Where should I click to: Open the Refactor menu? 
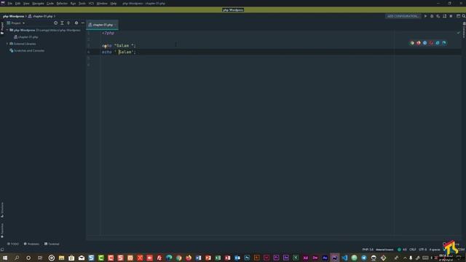pyautogui.click(x=62, y=3)
